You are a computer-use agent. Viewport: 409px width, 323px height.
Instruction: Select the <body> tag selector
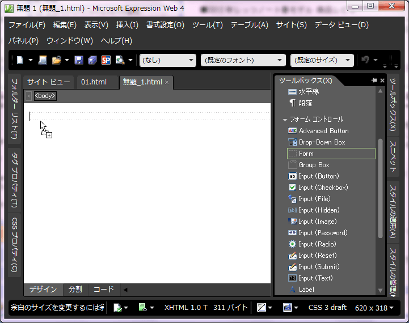pyautogui.click(x=45, y=96)
